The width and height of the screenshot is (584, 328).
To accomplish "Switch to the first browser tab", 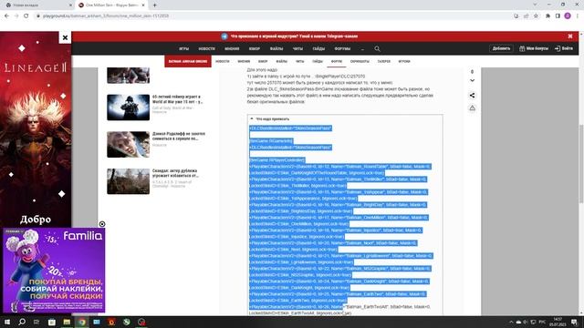I will pyautogui.click(x=37, y=5).
